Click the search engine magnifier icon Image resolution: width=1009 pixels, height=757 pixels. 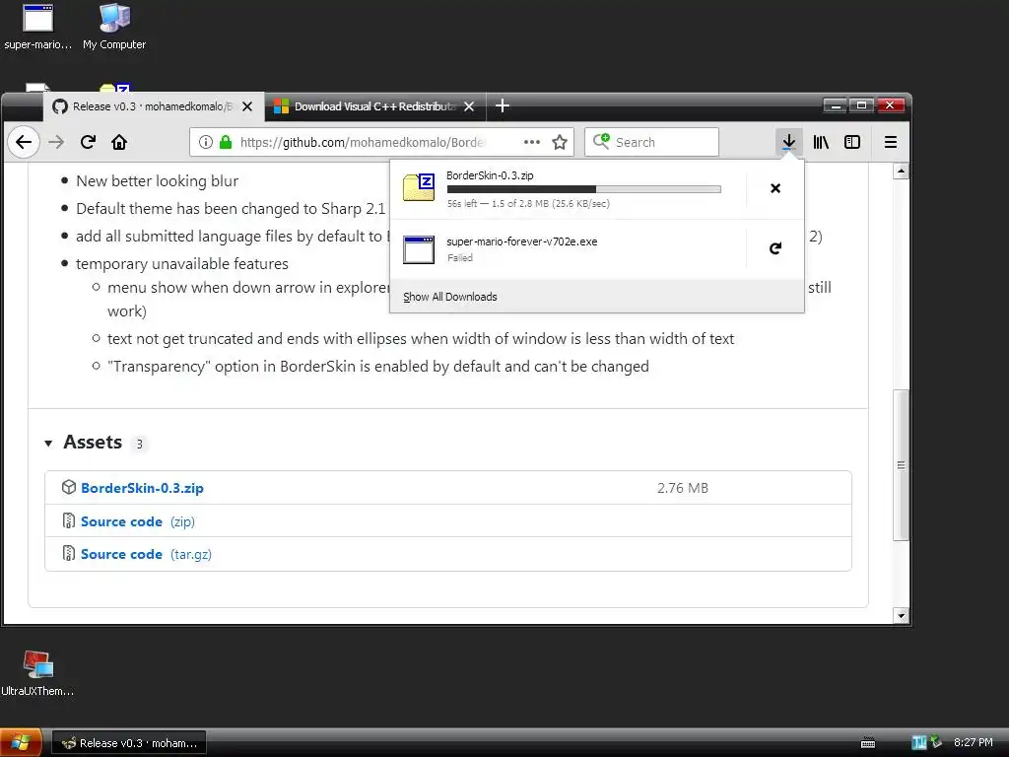[x=601, y=141]
